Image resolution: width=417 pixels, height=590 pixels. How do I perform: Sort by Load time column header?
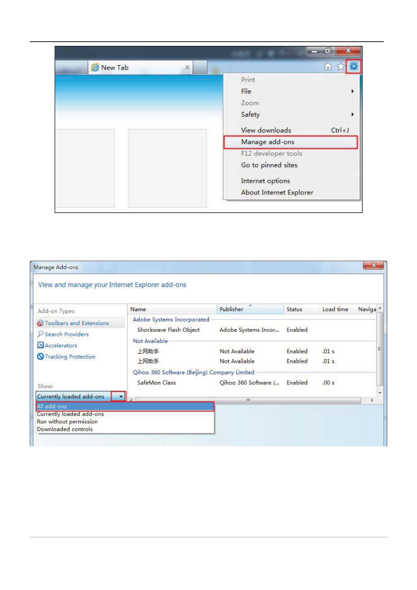click(x=337, y=309)
